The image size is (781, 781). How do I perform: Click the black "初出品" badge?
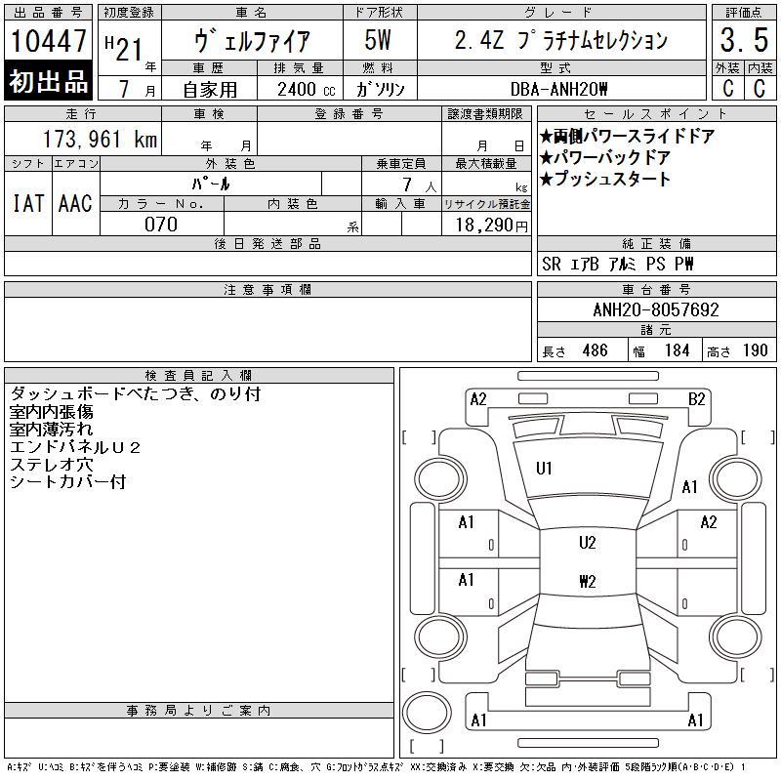(x=48, y=81)
